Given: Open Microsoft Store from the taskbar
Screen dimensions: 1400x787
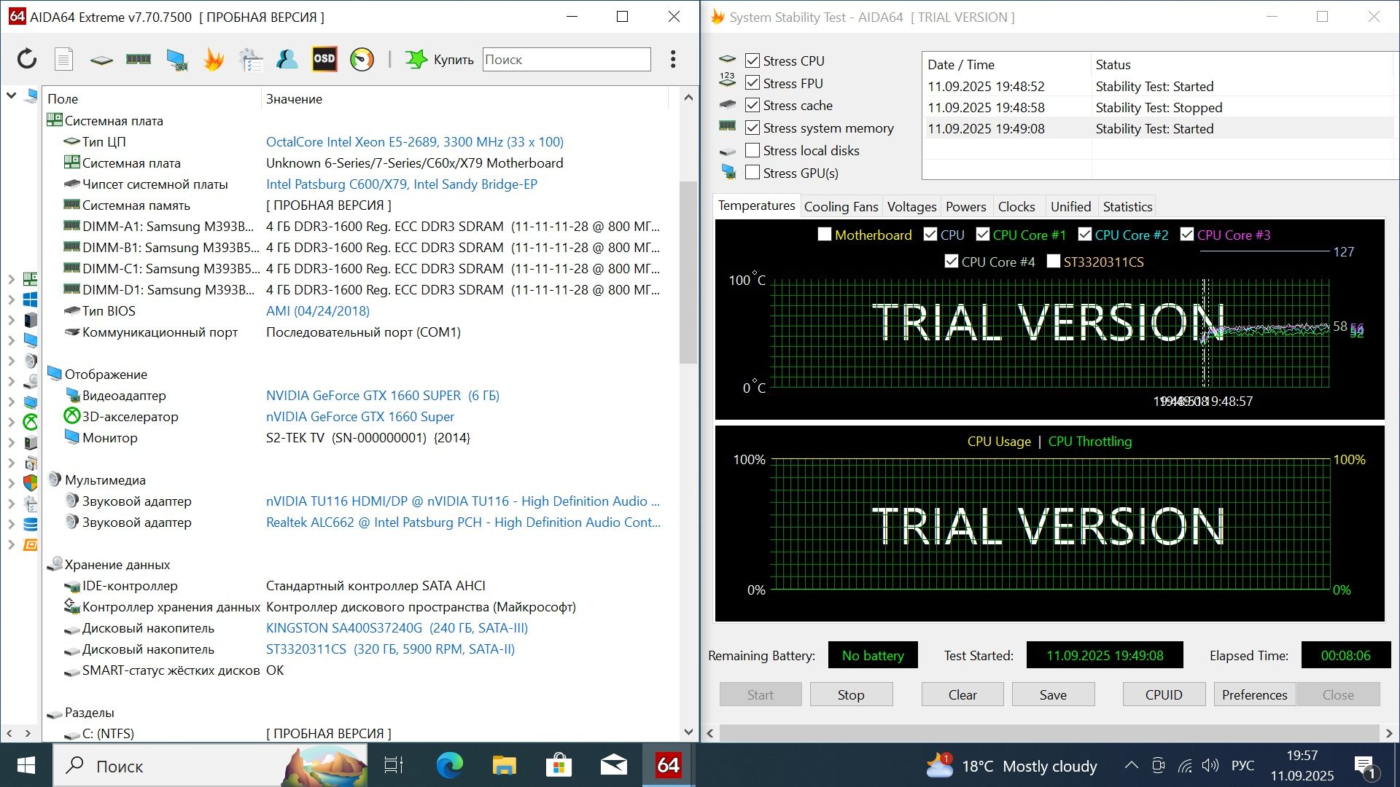Looking at the screenshot, I should [x=559, y=765].
